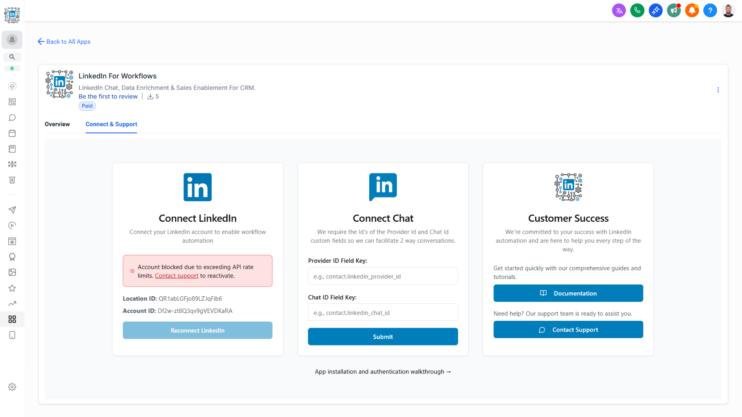
Task: Open the three-dot app options menu
Action: 718,90
